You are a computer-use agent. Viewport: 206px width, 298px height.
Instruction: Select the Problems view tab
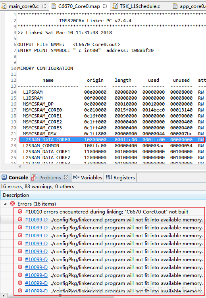pos(50,177)
